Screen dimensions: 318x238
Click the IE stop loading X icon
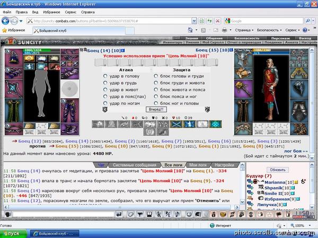(217, 21)
